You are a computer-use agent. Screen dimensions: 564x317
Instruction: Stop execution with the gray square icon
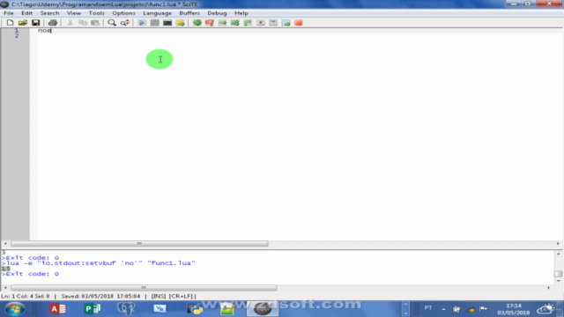coord(155,23)
